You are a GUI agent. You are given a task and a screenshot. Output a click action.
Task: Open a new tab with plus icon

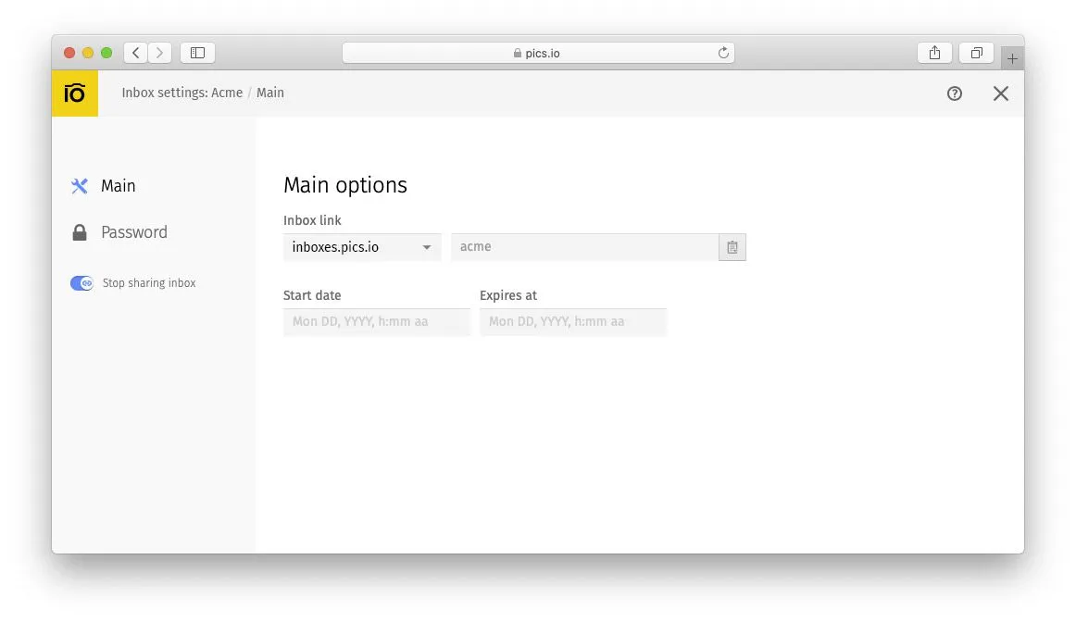pos(1013,56)
